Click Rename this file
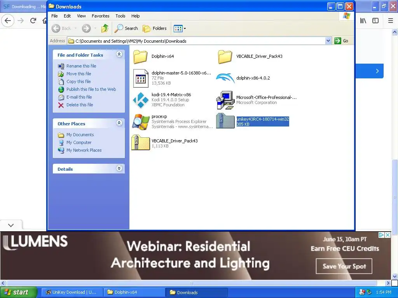The height and width of the screenshot is (298, 398). (81, 66)
